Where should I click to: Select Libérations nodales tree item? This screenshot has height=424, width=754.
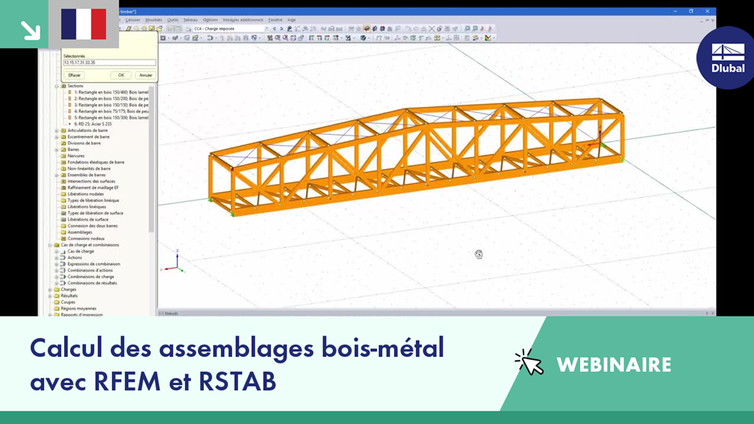click(x=85, y=194)
